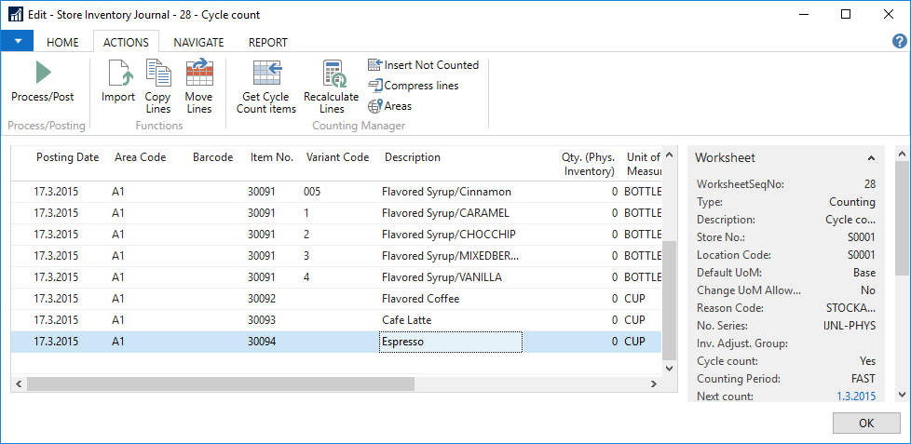
Task: Switch to the HOME ribbon tab
Action: pos(62,43)
